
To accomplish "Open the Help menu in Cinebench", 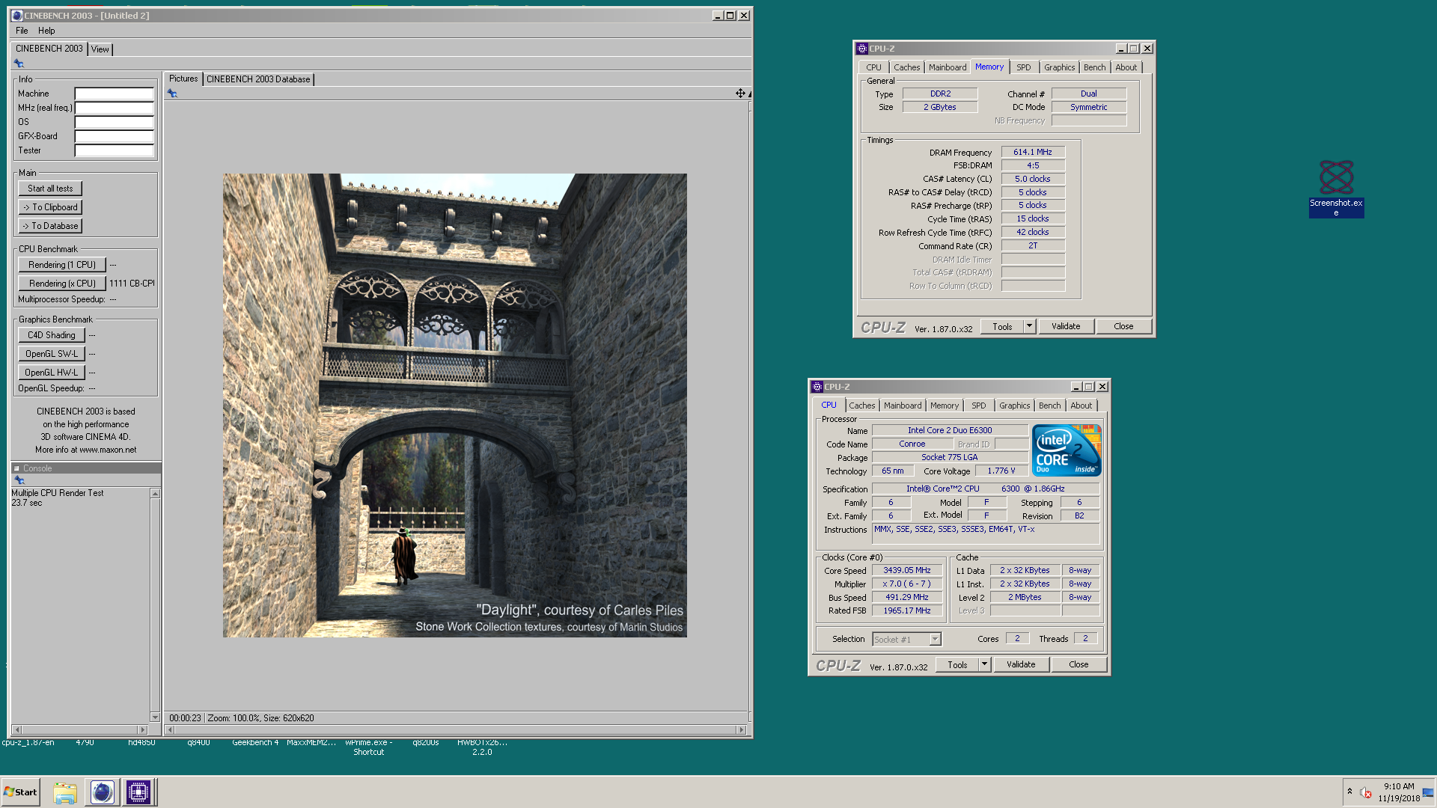I will 46,31.
